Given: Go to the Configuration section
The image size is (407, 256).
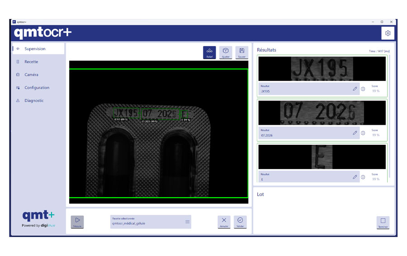Looking at the screenshot, I should tap(37, 88).
